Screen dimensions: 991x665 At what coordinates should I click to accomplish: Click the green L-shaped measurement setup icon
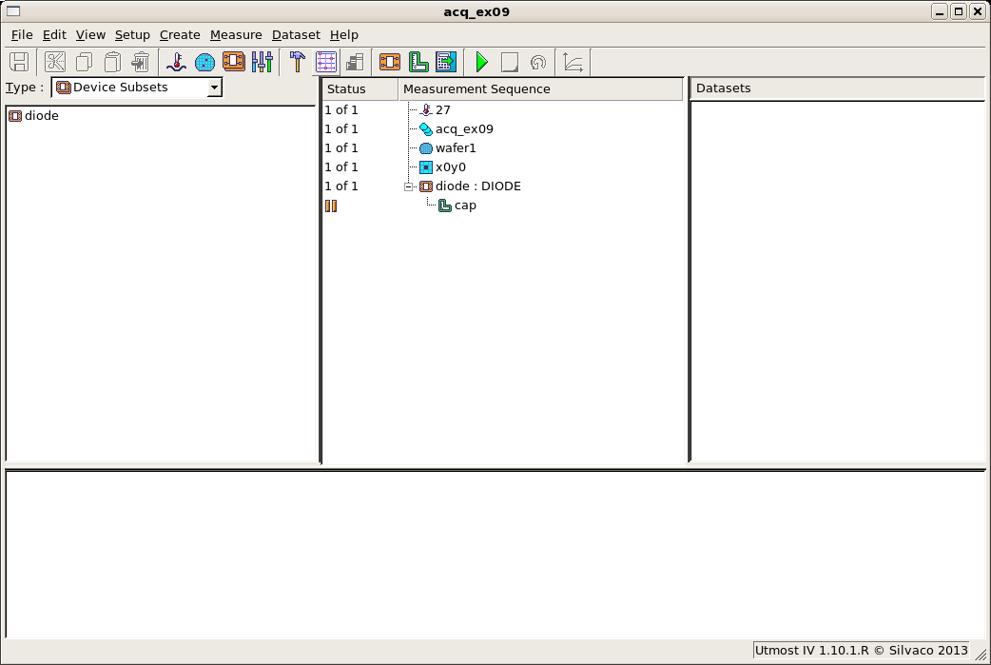(418, 62)
